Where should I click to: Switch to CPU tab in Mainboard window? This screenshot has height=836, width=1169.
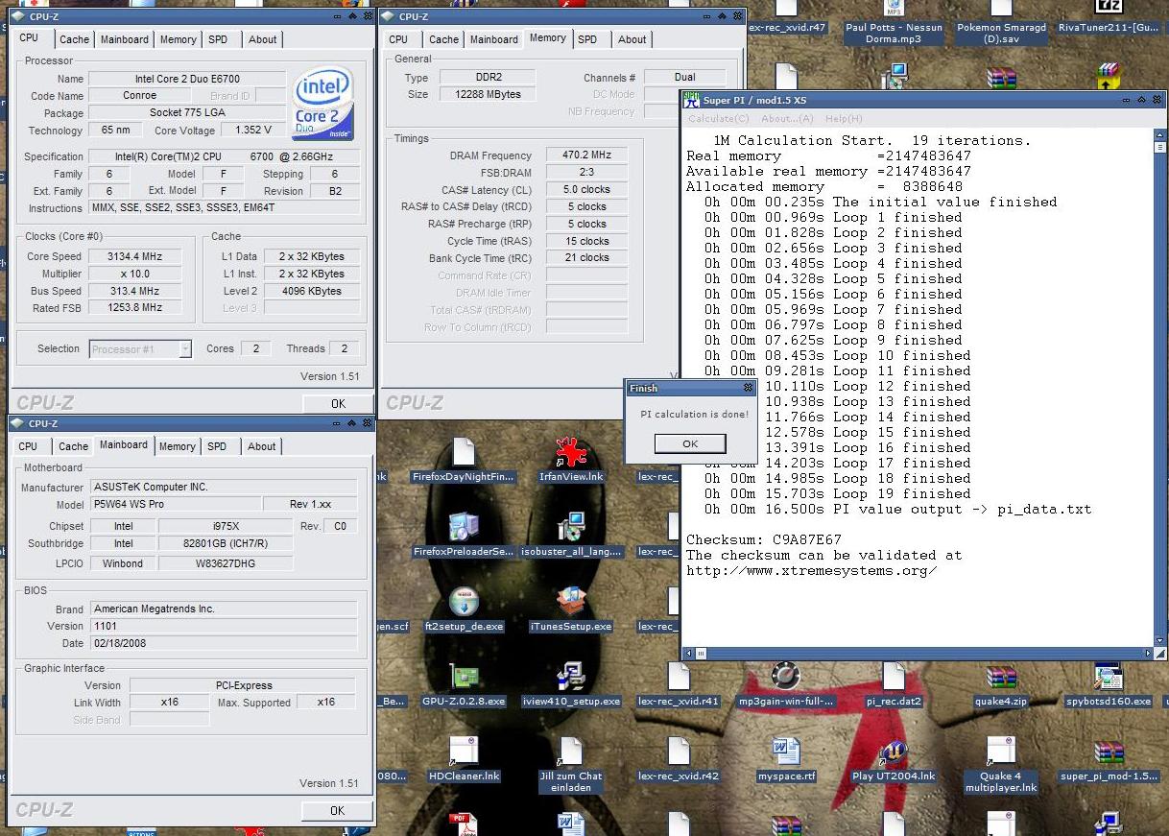click(x=28, y=446)
